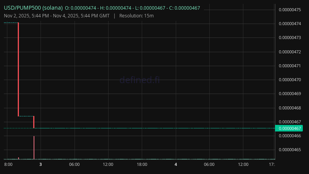Viewport: 309px width, 174px height.
Task: Click the Nov 2 to Nov 4 date range text
Action: 56,16
